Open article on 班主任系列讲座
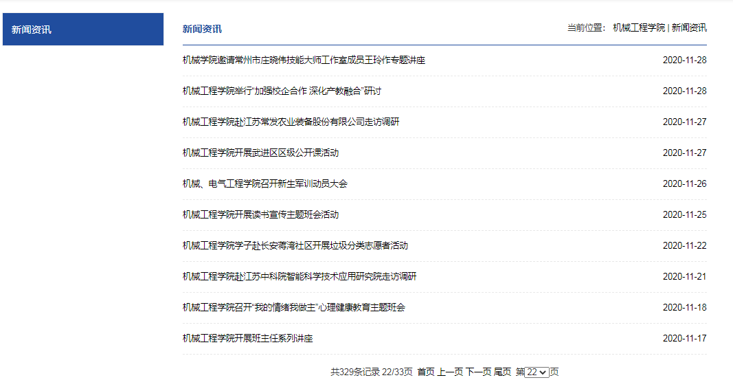Image resolution: width=733 pixels, height=391 pixels. point(247,339)
